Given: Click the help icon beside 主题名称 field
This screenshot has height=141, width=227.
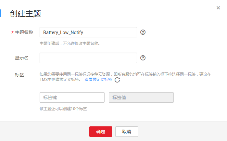Looking at the screenshot, I should click(143, 32).
